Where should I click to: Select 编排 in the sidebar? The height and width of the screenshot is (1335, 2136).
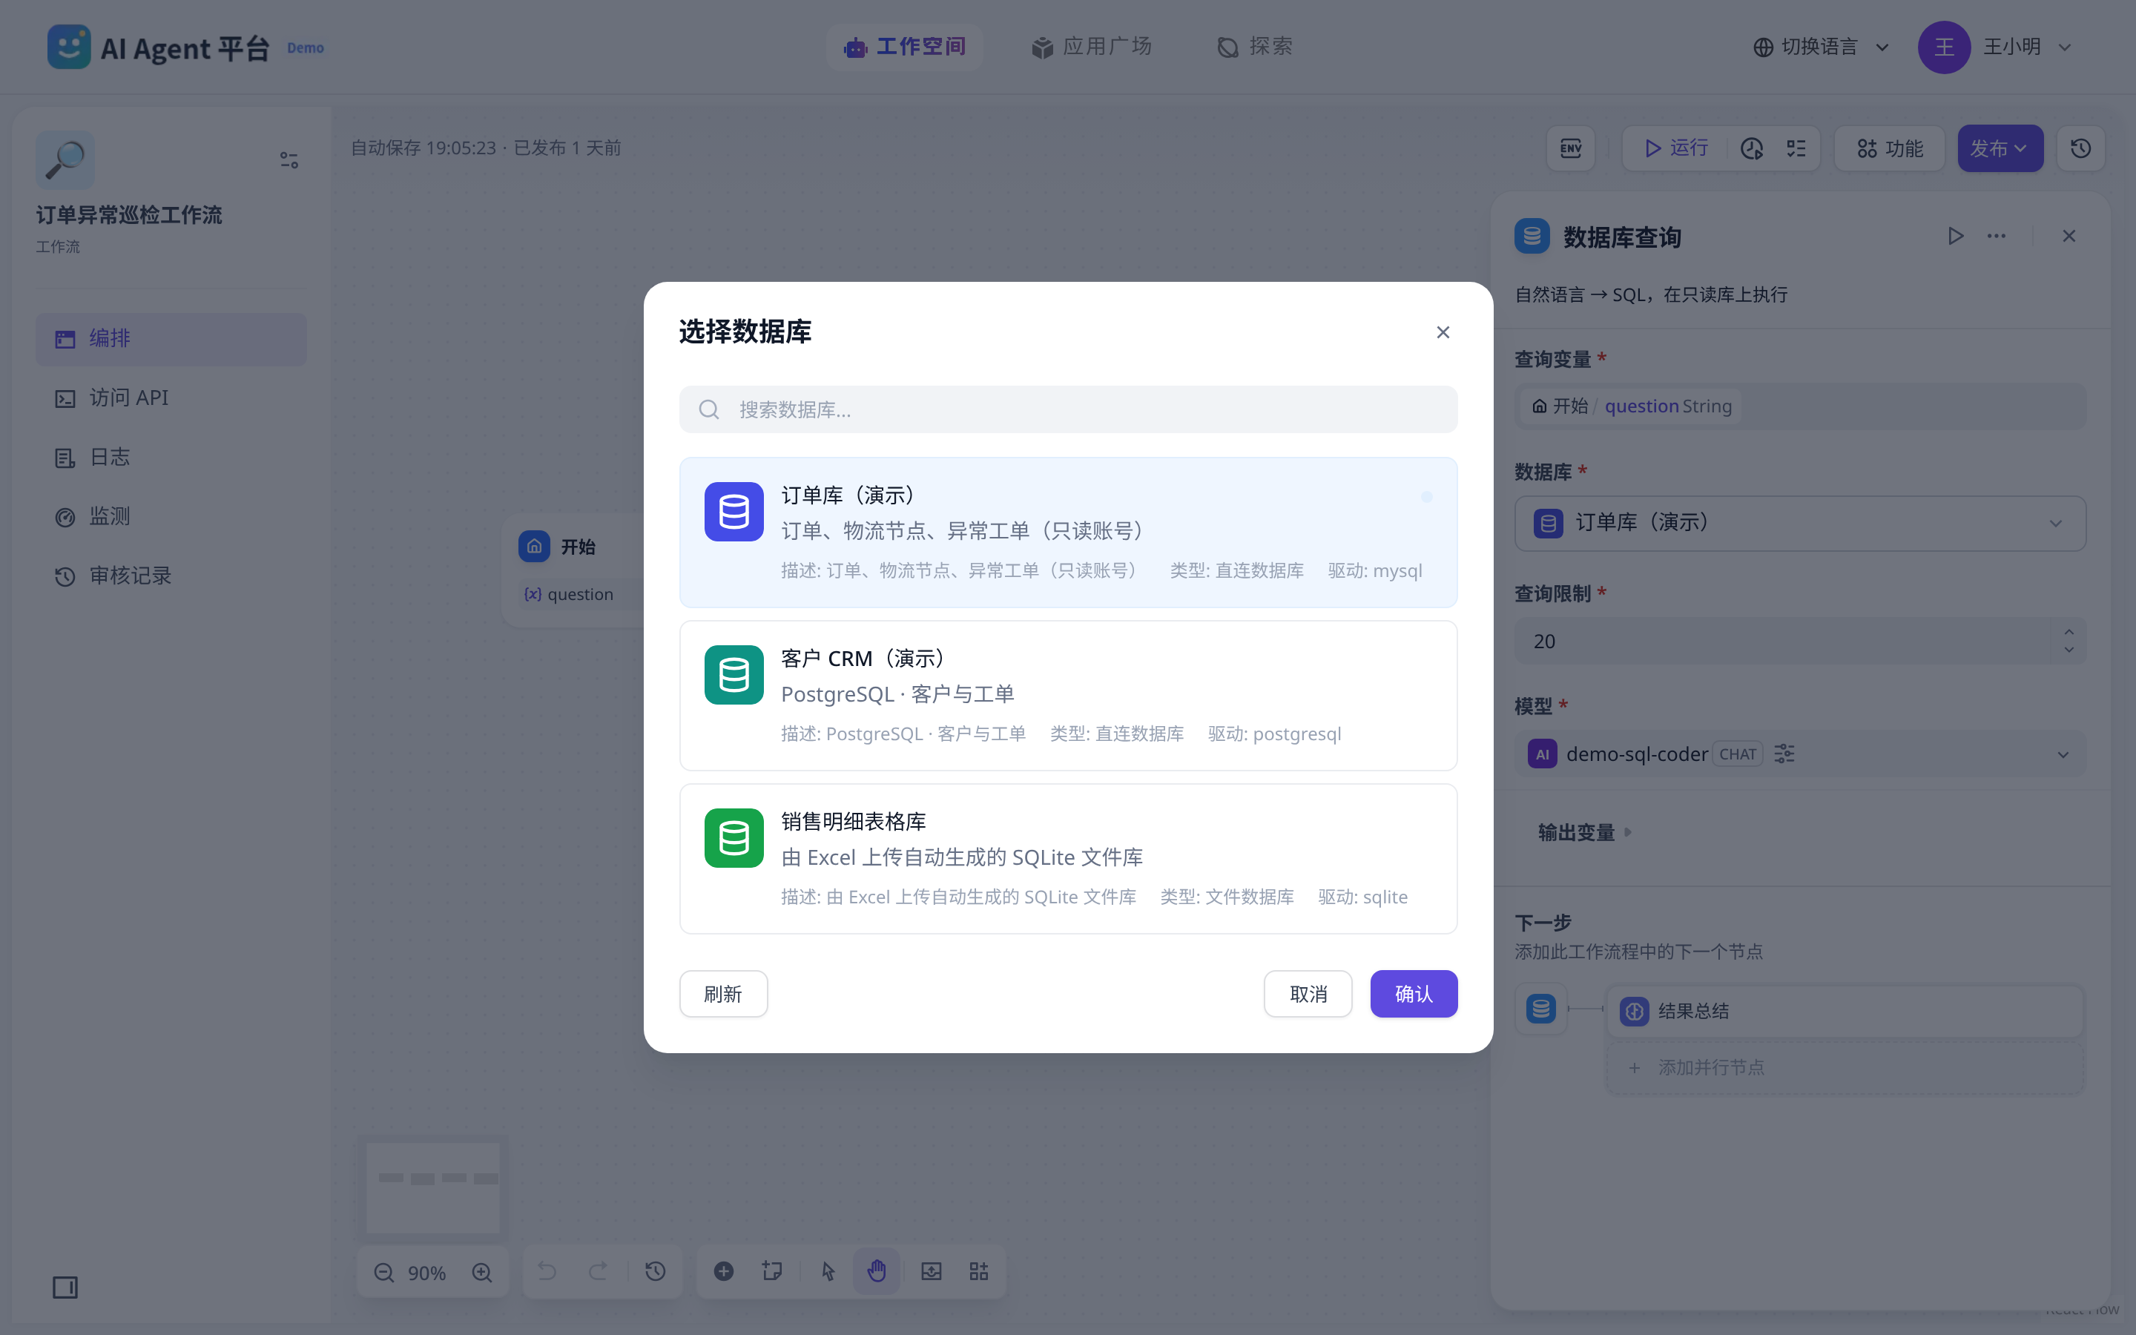coord(171,339)
